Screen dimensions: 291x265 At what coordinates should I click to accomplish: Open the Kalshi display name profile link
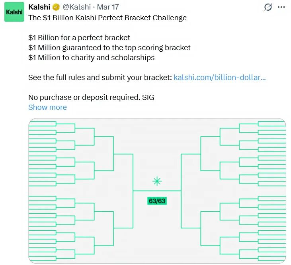click(39, 8)
